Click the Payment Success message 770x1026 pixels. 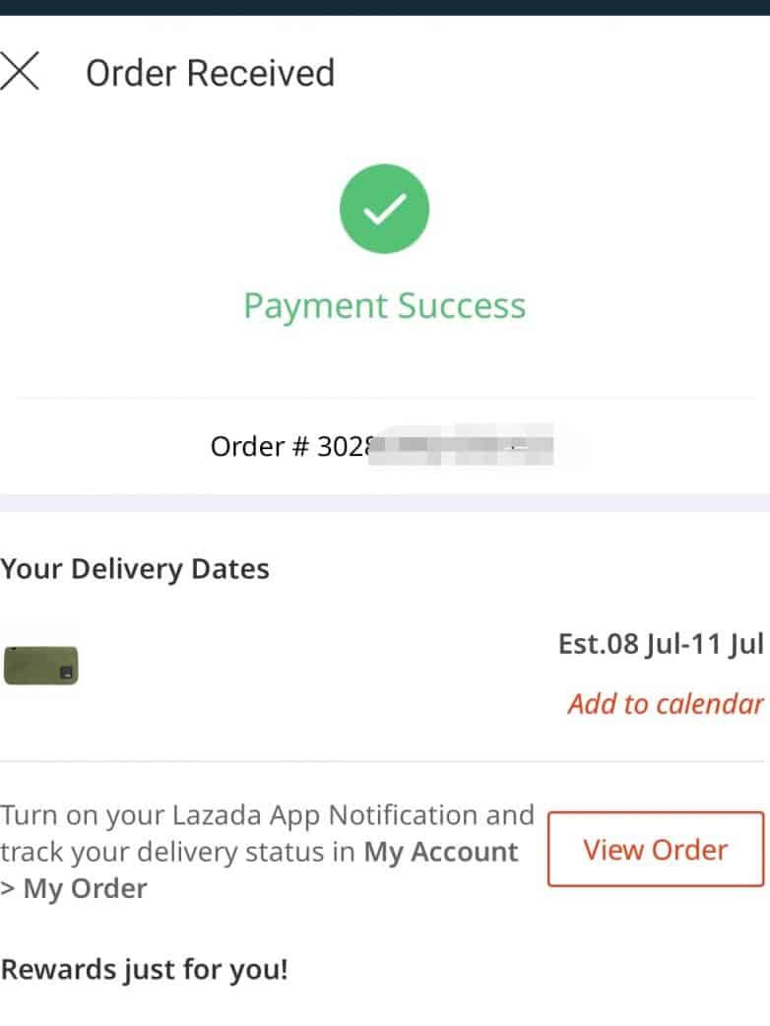pos(384,305)
